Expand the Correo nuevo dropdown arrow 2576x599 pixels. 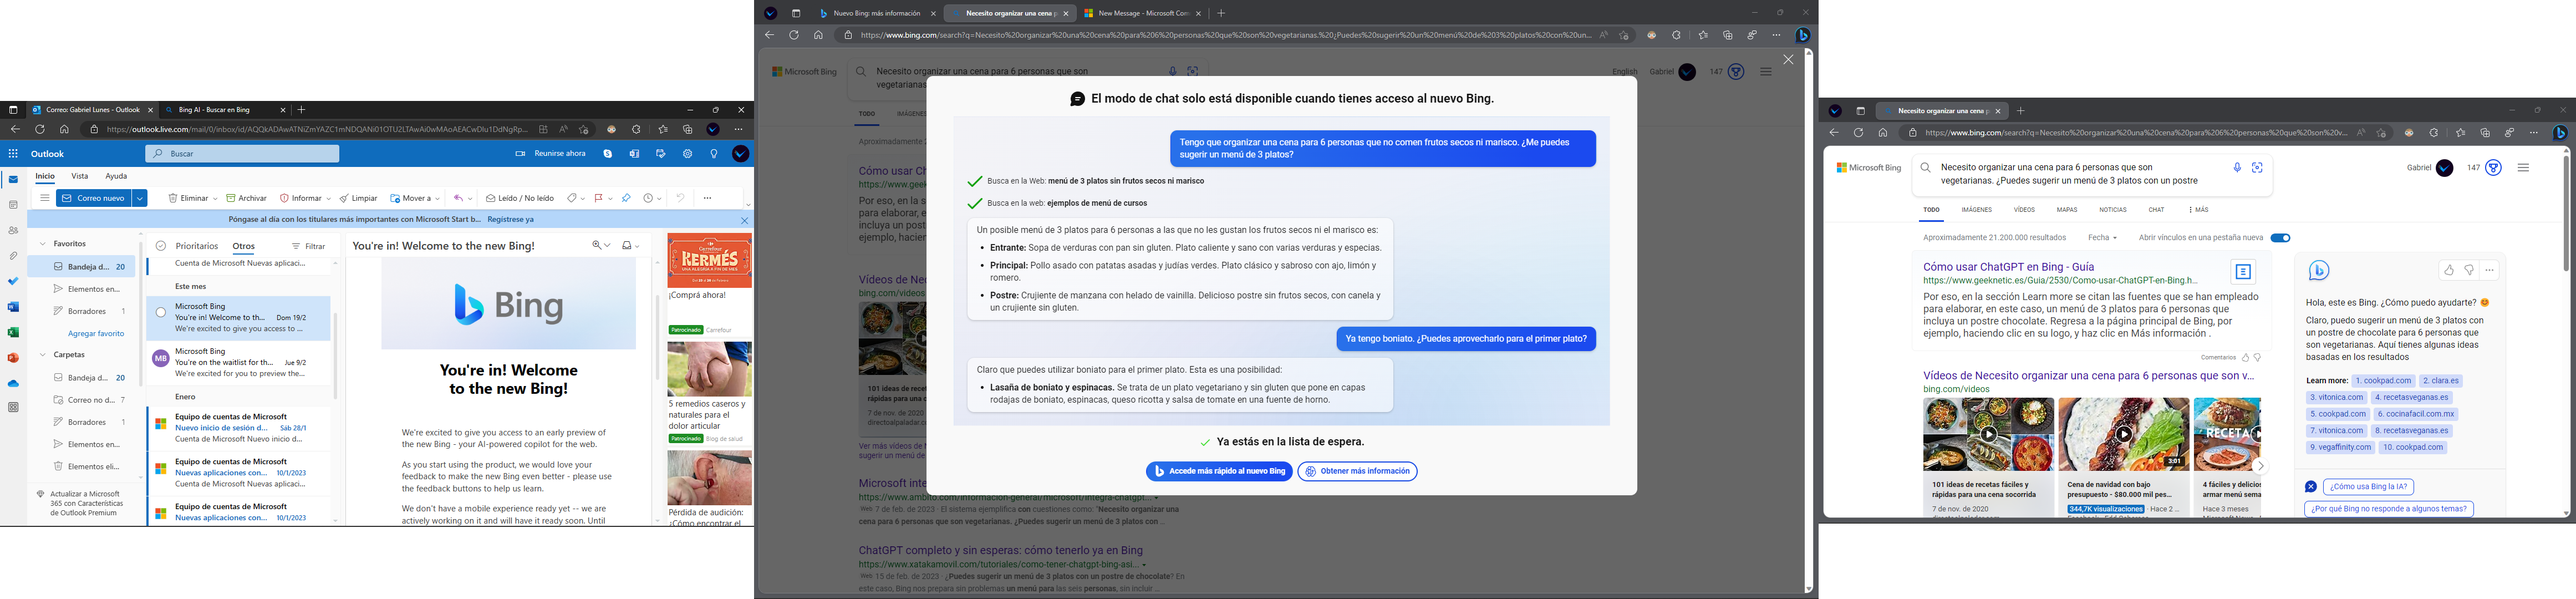(x=140, y=199)
